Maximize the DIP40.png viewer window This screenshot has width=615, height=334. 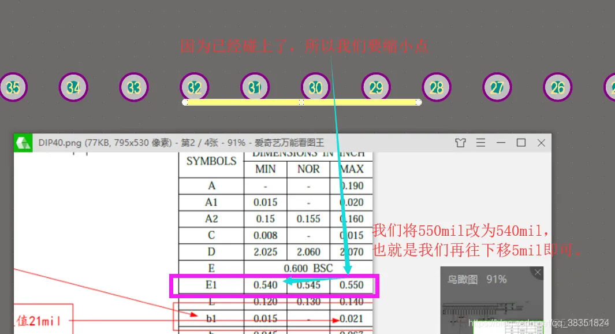tap(521, 143)
